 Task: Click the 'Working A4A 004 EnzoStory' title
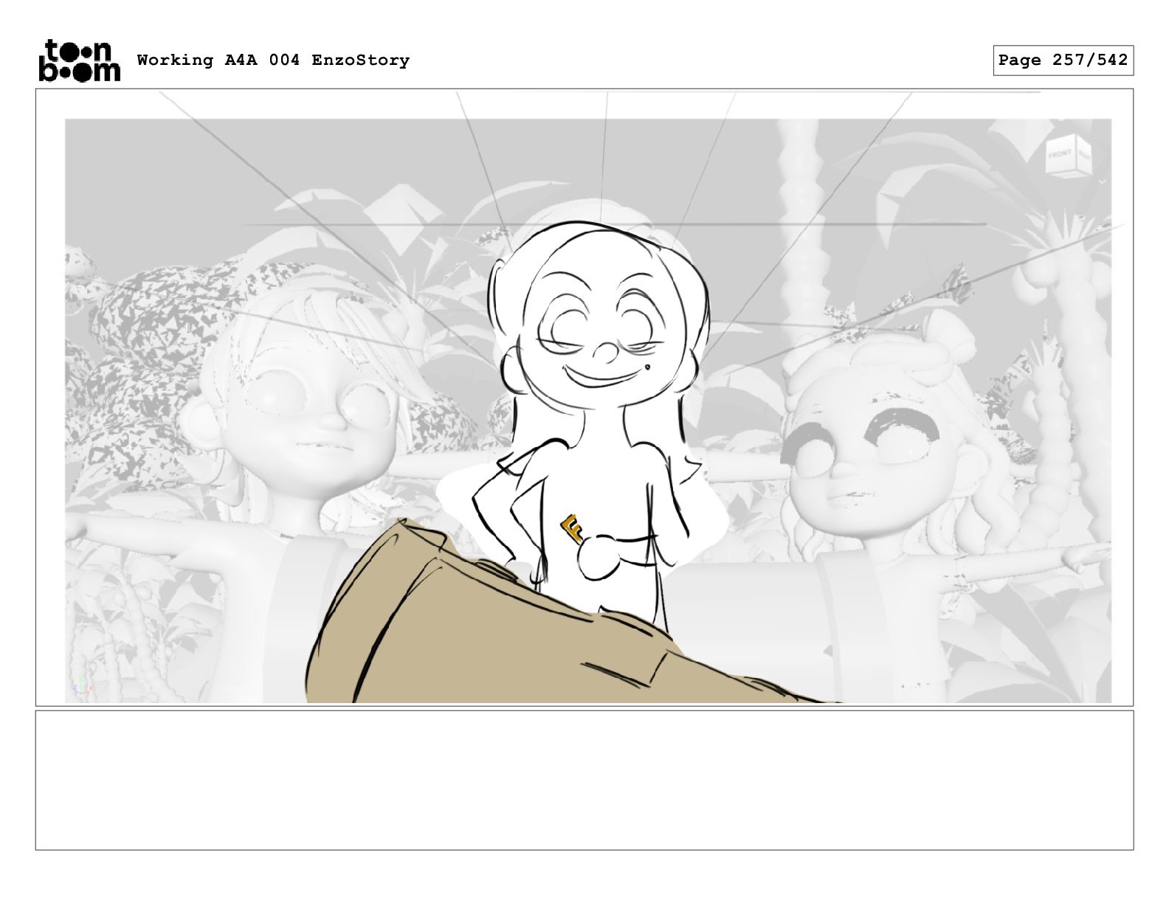(273, 60)
